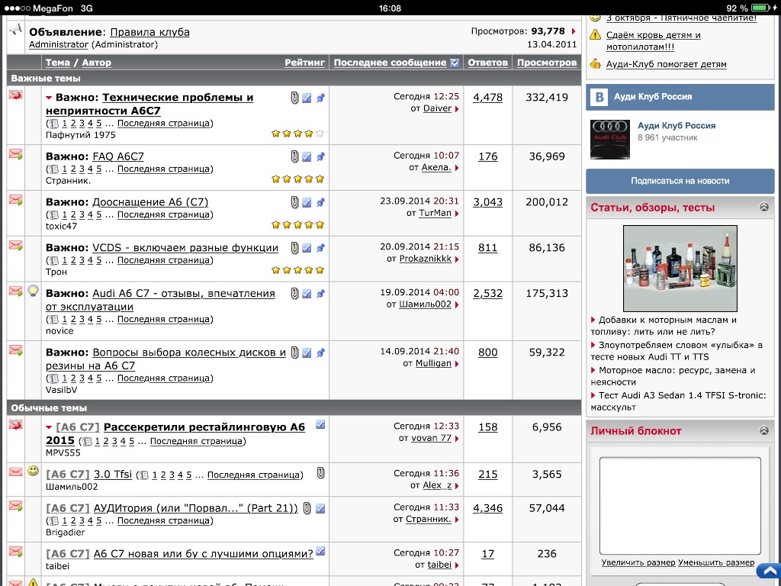Open user profile Prokaznikkk
781x586 pixels.
click(426, 259)
